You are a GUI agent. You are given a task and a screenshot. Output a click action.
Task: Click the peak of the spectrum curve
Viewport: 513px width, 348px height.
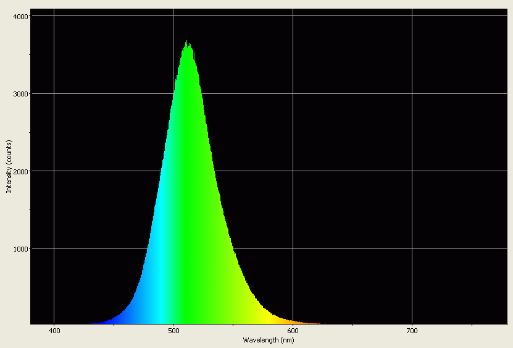tap(187, 43)
